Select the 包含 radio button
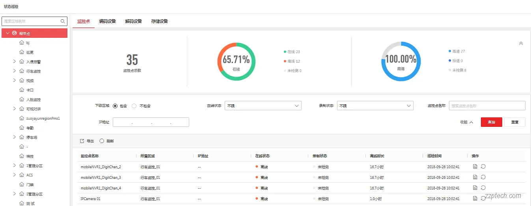Screen dimensions: 531x206 (x=115, y=106)
